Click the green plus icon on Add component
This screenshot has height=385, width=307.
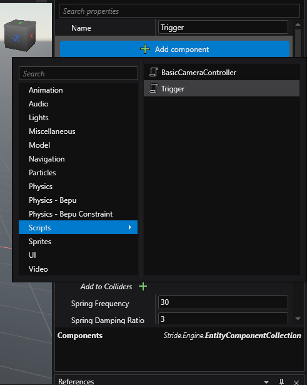[145, 49]
